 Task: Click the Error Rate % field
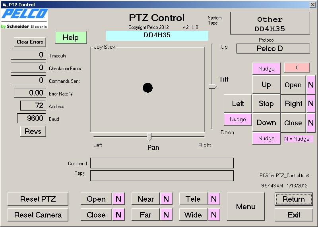point(30,93)
